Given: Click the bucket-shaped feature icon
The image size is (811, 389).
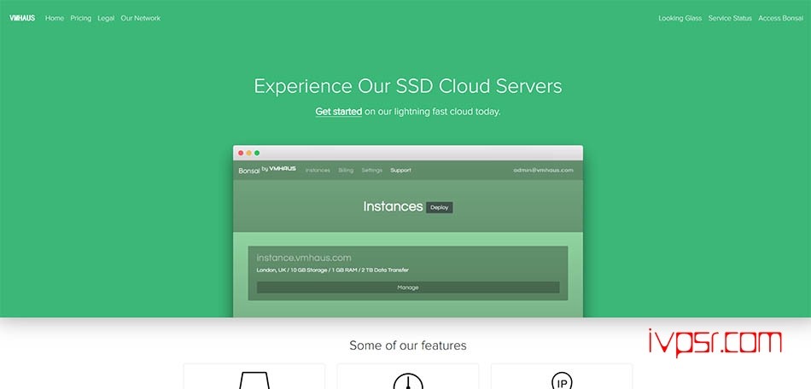Looking at the screenshot, I should [x=254, y=380].
